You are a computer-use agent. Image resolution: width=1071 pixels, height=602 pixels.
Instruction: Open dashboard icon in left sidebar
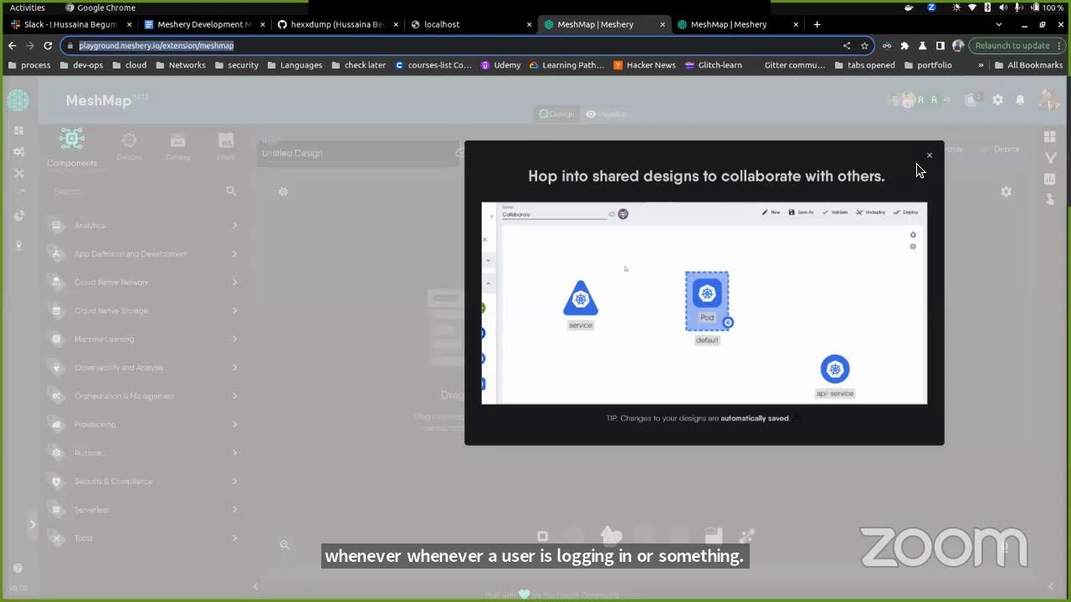click(x=18, y=130)
